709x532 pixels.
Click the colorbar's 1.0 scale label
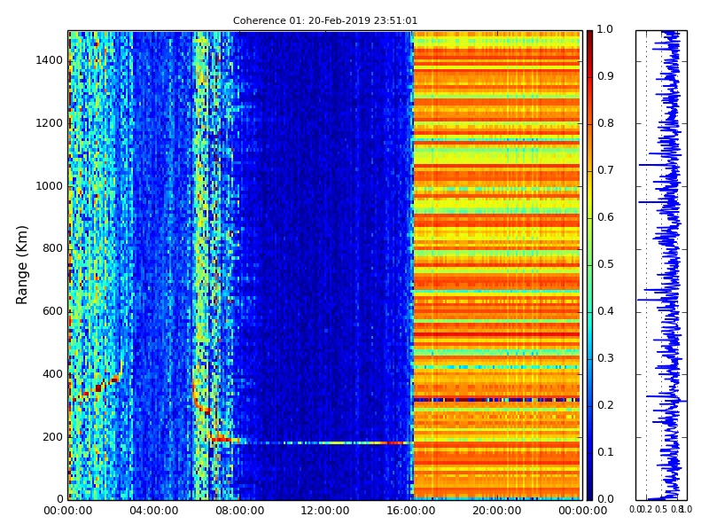click(605, 29)
